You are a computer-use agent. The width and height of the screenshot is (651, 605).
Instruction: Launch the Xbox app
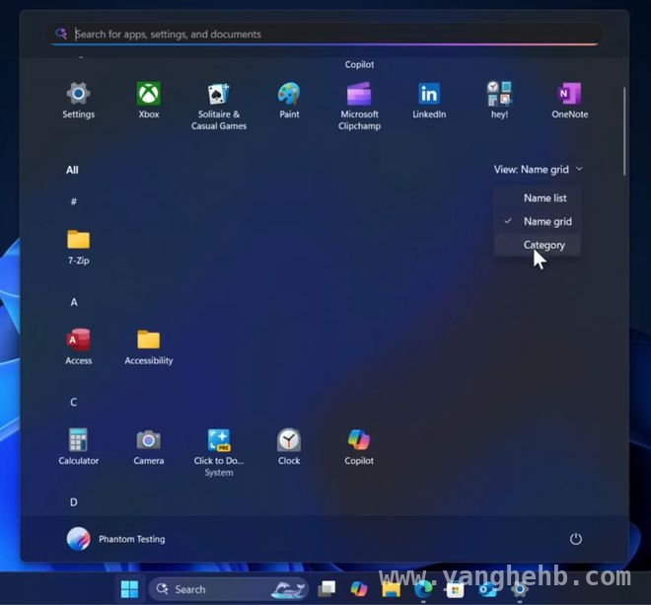pyautogui.click(x=149, y=100)
